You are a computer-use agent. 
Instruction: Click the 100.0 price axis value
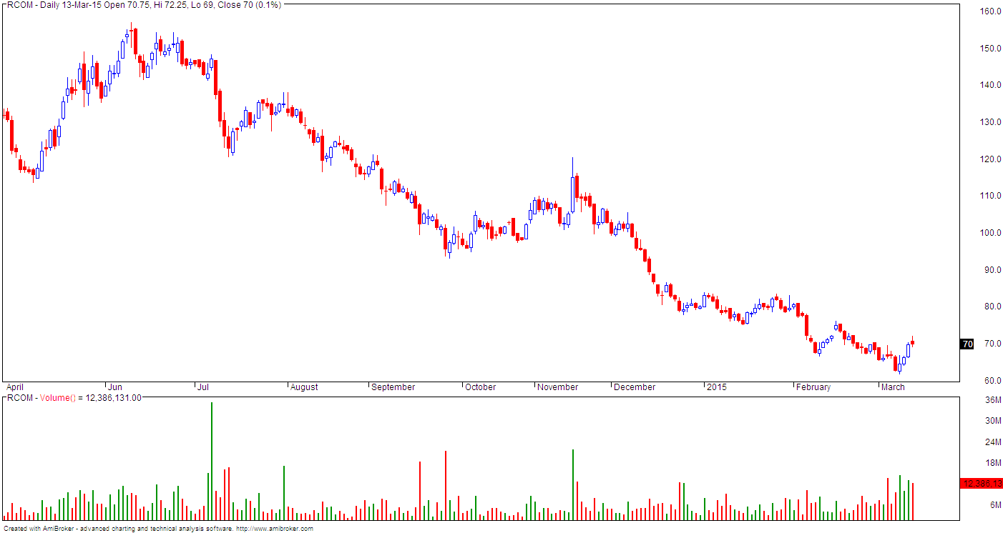(x=990, y=233)
